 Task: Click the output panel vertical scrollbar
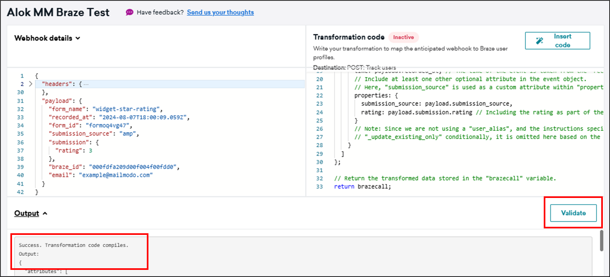[x=602, y=240]
